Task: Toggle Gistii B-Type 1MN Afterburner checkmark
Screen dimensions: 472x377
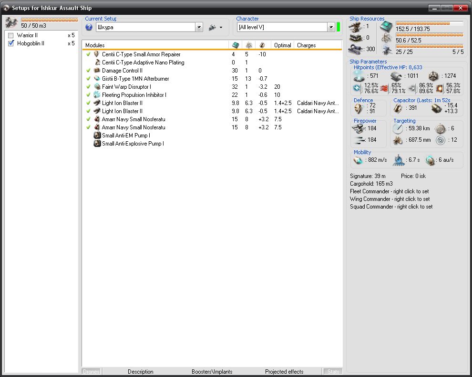Action: point(88,79)
